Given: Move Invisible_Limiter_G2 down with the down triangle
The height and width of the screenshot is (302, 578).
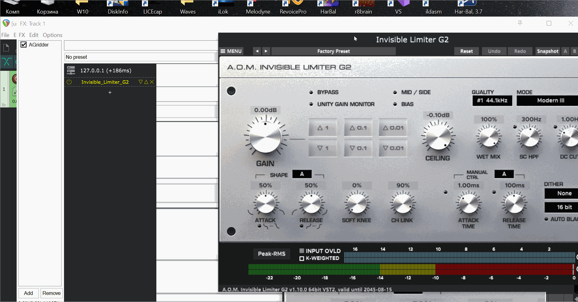Looking at the screenshot, I should [x=141, y=82].
